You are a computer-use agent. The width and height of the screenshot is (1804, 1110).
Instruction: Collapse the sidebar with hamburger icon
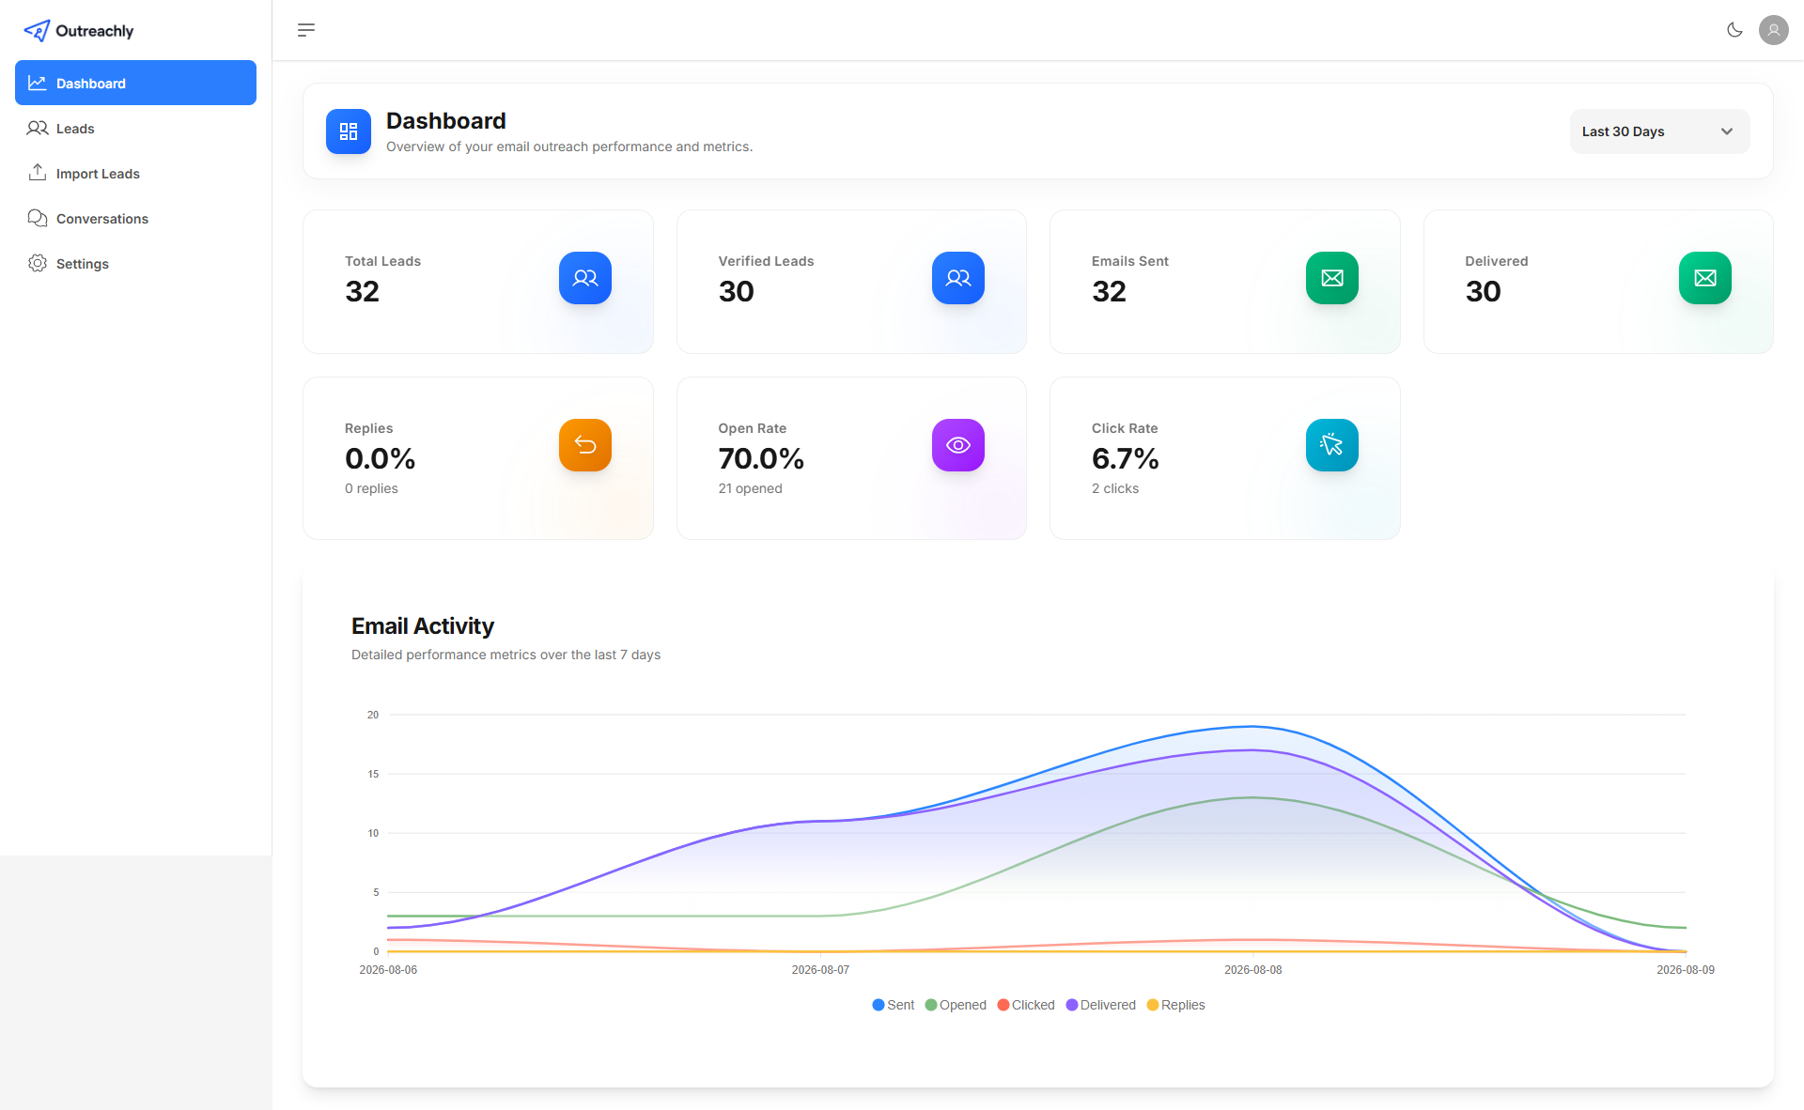pyautogui.click(x=306, y=30)
